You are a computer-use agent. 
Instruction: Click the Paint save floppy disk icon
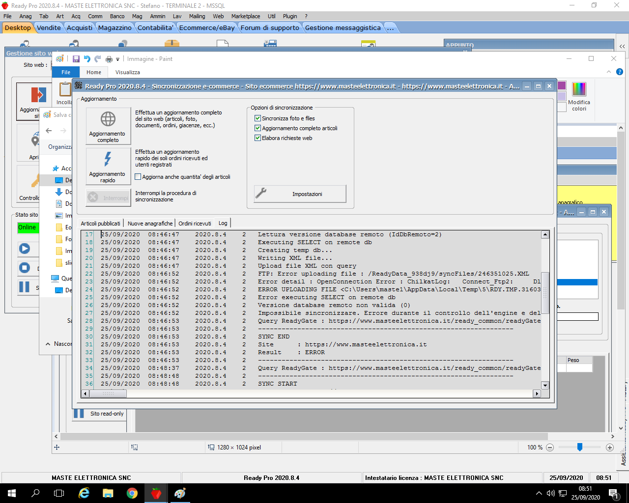76,59
